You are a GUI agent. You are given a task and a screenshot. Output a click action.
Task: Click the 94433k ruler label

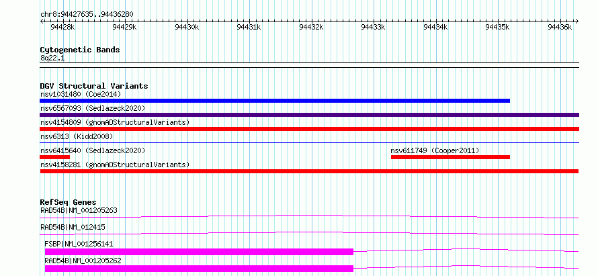[374, 27]
